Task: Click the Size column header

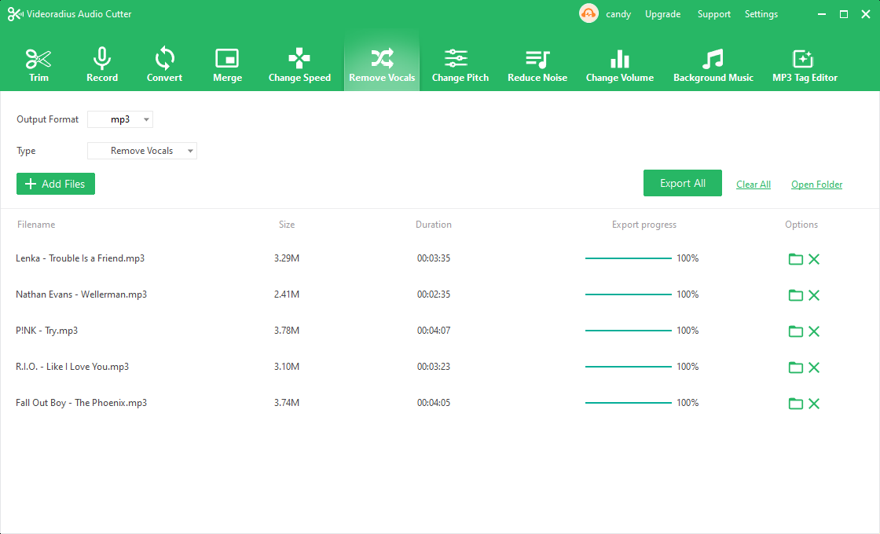Action: point(287,225)
